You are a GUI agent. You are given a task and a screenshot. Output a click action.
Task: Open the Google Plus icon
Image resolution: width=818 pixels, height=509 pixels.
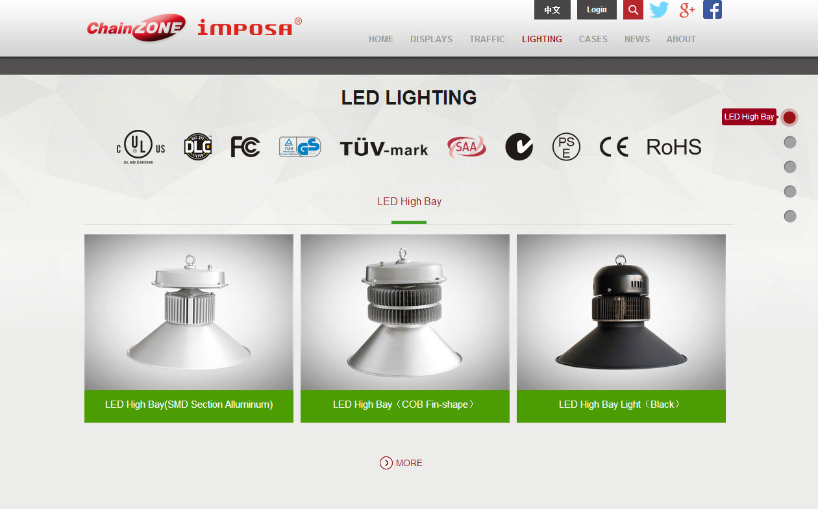(x=687, y=10)
